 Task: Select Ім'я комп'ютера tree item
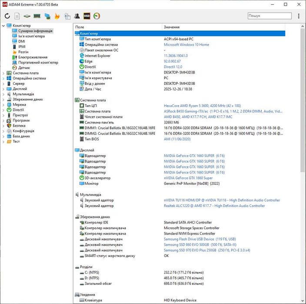[31, 36]
